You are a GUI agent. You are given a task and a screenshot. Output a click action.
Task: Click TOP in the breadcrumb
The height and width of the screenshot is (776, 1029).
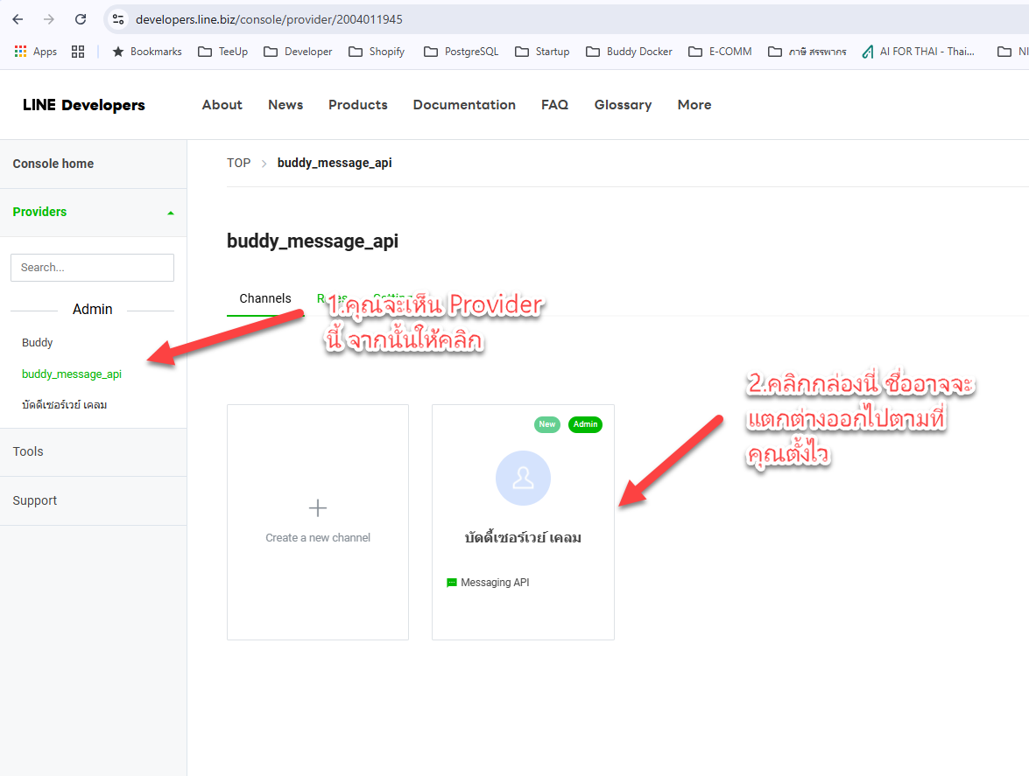239,163
